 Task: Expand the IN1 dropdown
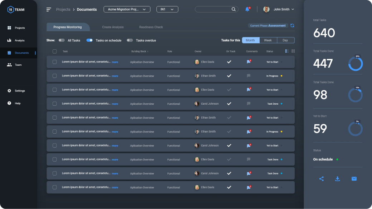[167, 9]
